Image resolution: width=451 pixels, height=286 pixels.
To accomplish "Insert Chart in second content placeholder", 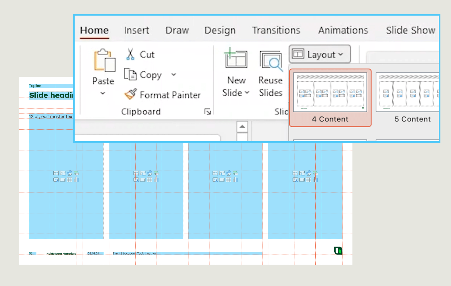I will click(x=156, y=180).
